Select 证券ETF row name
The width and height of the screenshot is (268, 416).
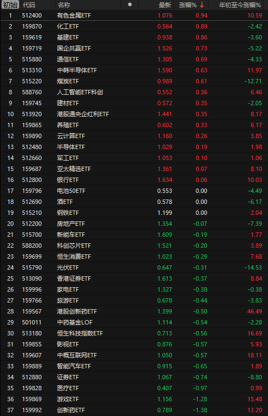[67, 377]
